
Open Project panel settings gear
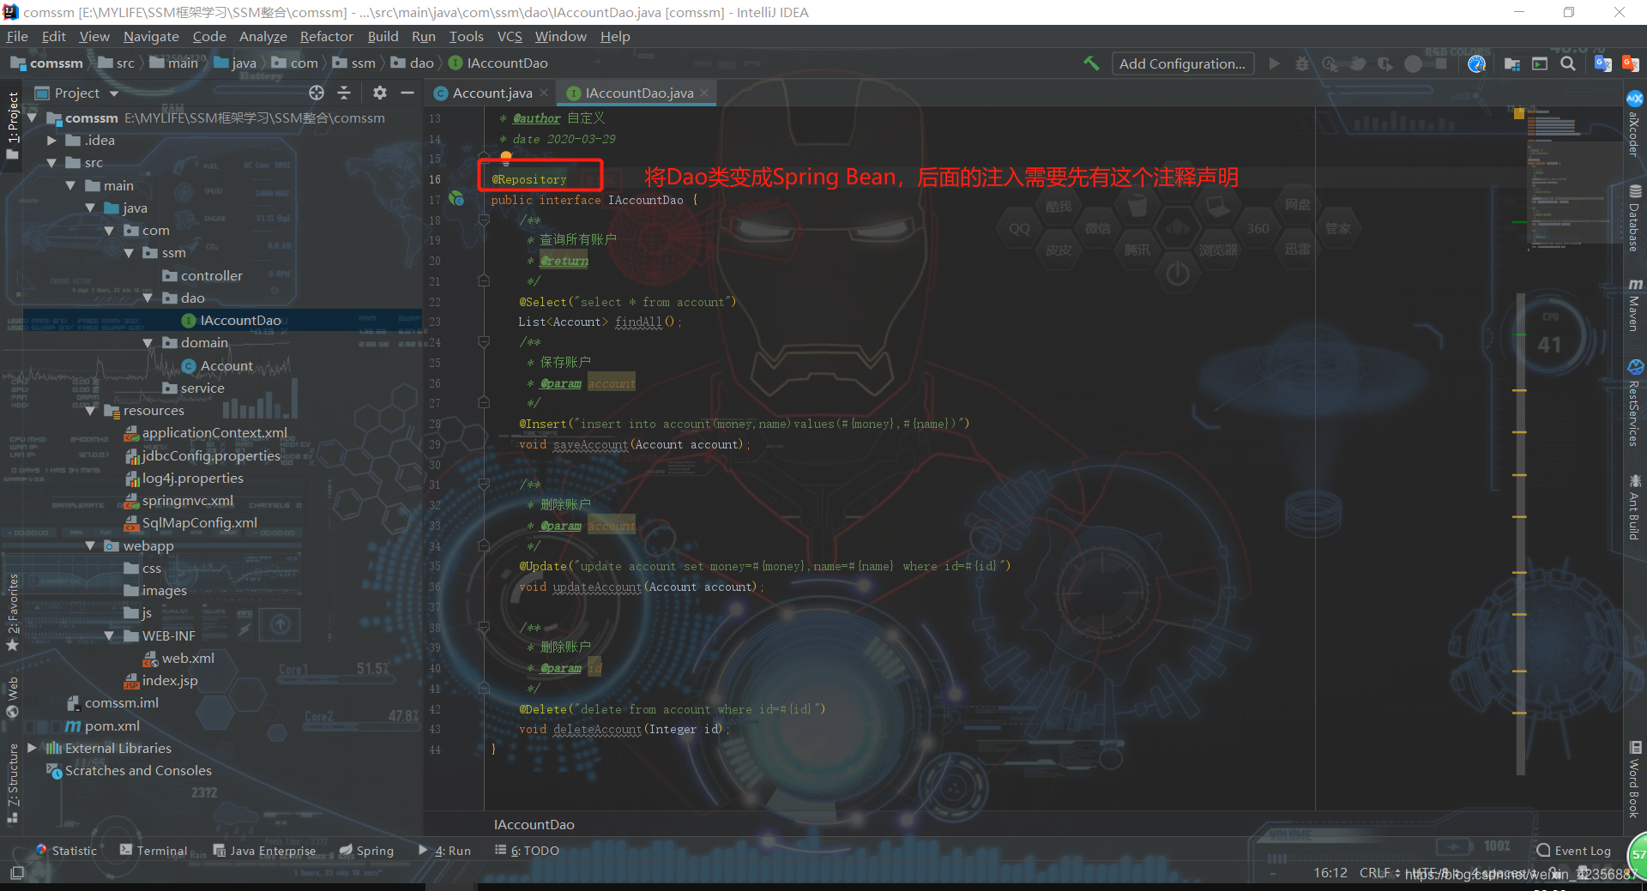[x=380, y=93]
